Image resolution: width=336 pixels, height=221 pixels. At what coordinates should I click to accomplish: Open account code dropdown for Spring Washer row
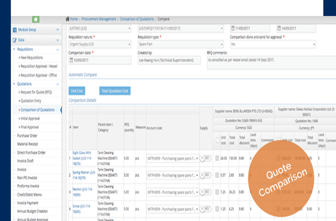pyautogui.click(x=173, y=175)
